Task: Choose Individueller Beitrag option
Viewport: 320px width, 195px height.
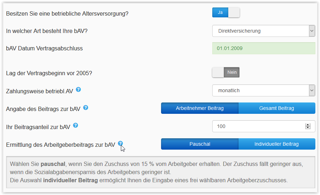Action: (x=277, y=144)
